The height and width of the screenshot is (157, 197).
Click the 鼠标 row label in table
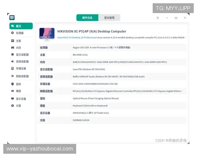coord(42,98)
